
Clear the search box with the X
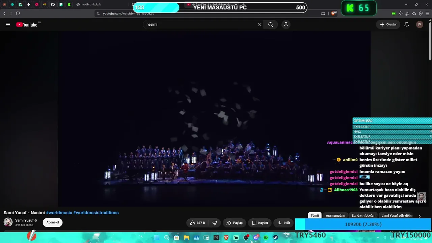point(260,24)
